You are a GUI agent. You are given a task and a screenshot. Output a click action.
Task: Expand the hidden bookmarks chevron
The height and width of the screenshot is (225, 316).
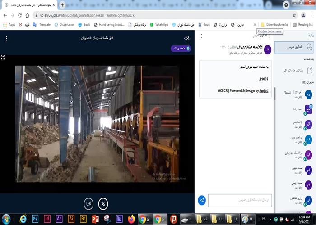tap(255, 24)
